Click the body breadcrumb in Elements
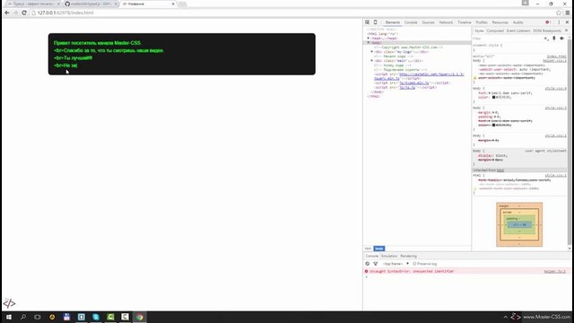The height and width of the screenshot is (323, 574). (379, 249)
